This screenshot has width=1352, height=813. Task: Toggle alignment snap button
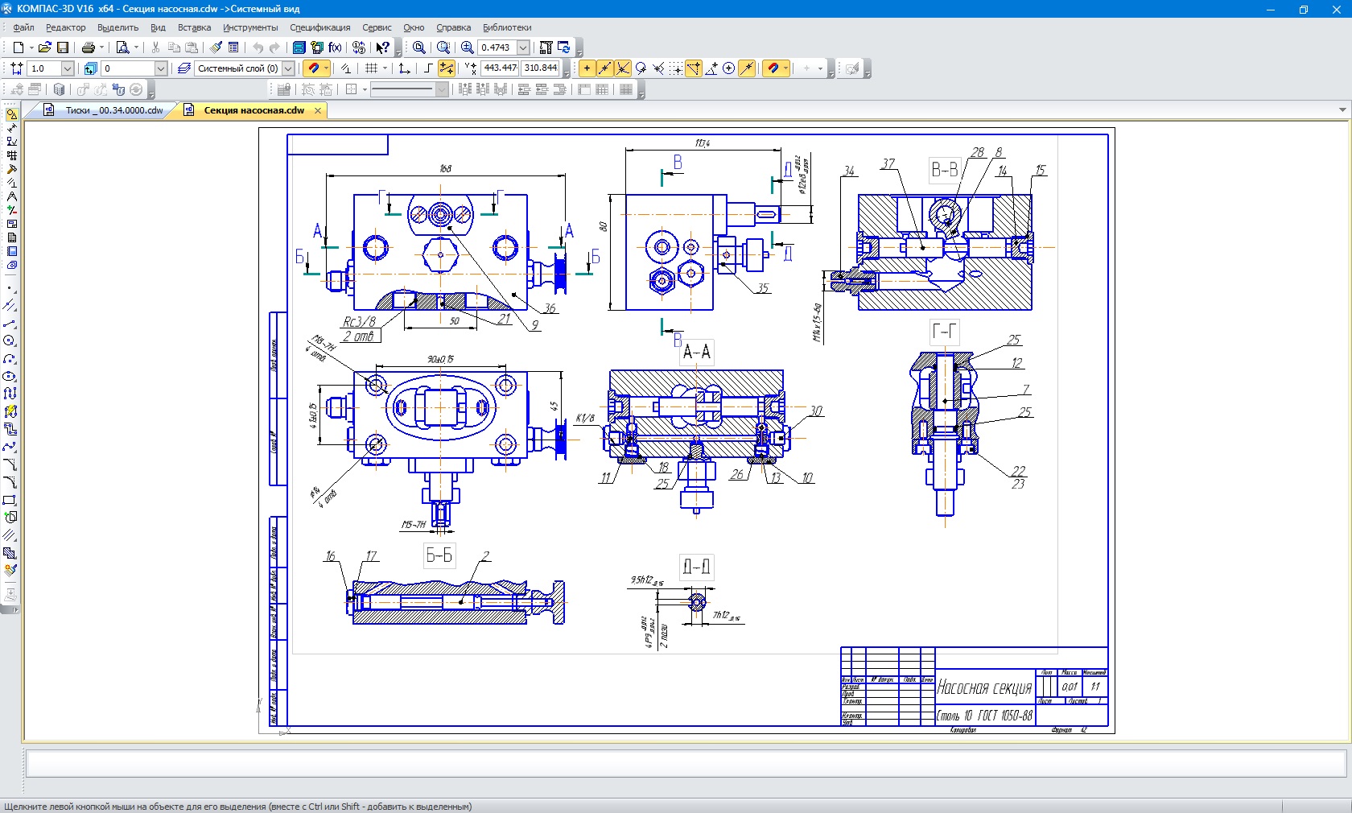(694, 68)
